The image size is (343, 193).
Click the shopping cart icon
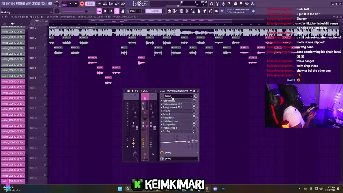point(222,11)
